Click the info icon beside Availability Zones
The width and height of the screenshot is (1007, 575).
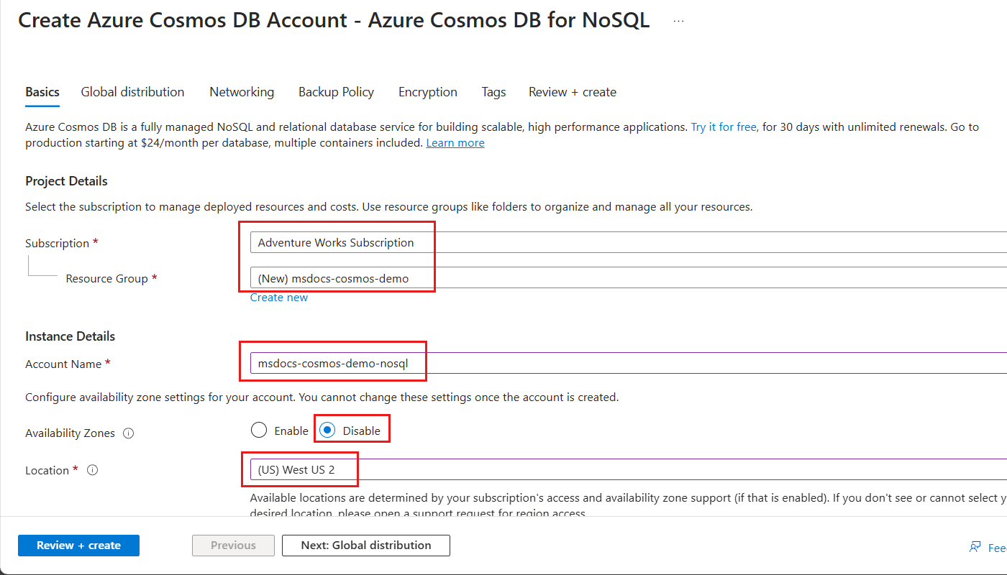click(128, 433)
